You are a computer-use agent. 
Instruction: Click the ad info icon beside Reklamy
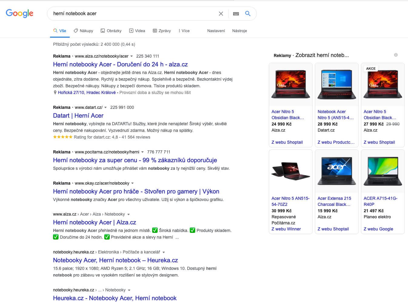coord(396,55)
